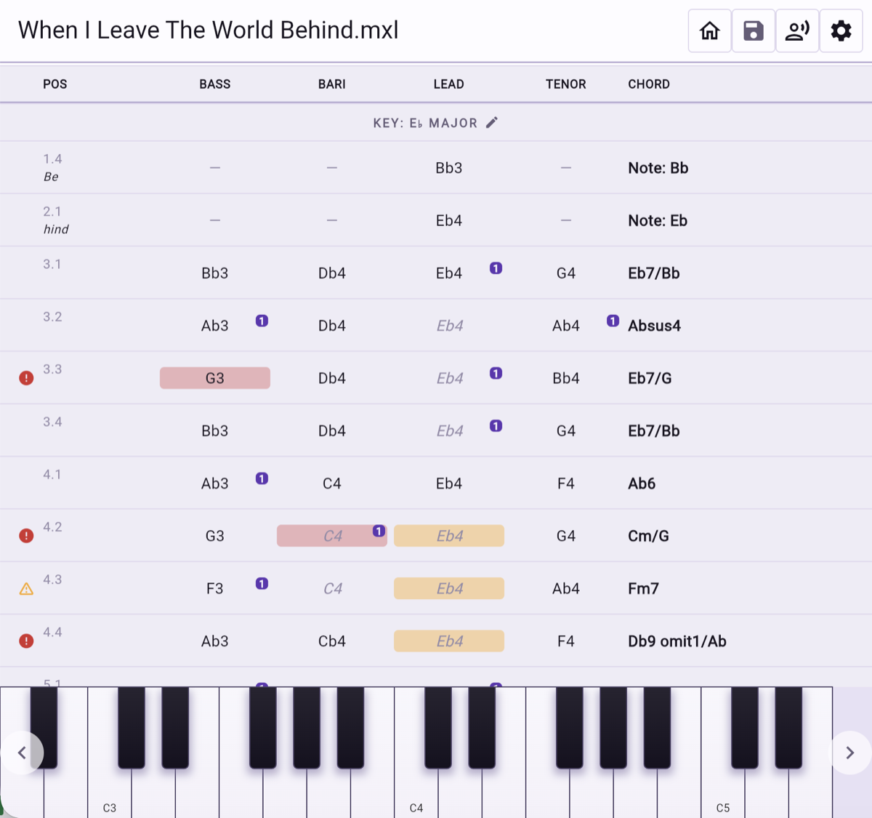
Task: Click the LEAD column header
Action: click(x=449, y=84)
